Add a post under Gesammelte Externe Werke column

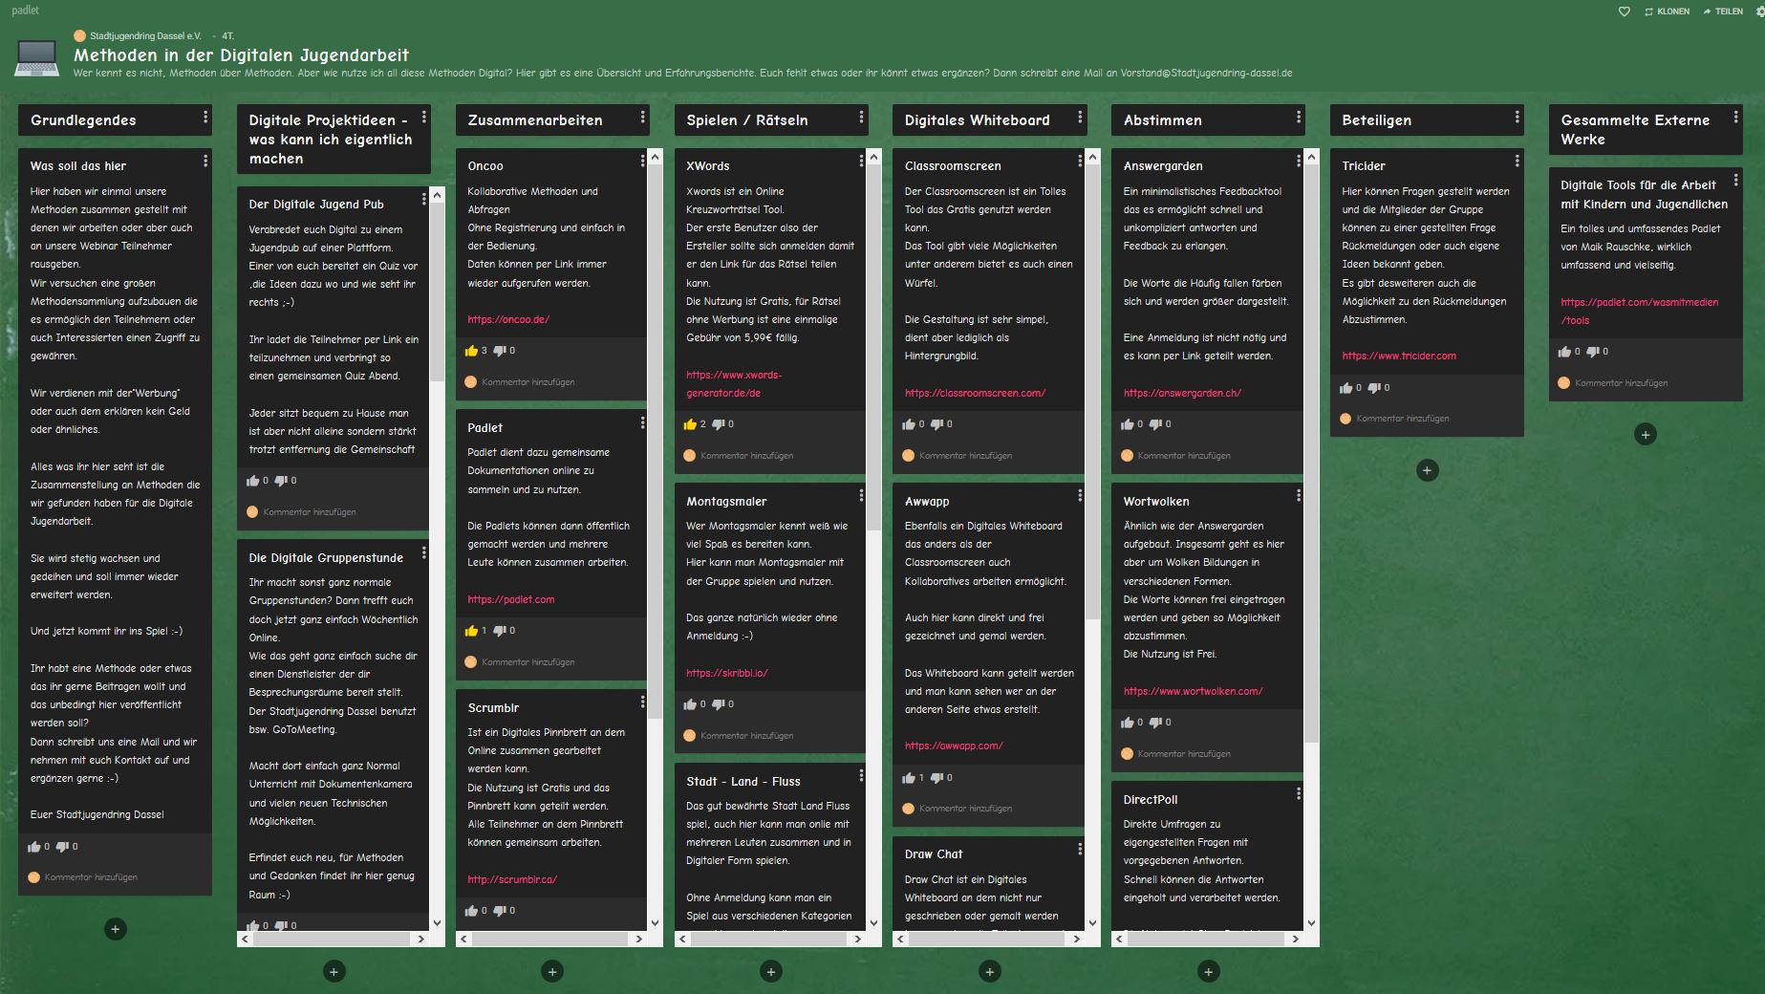click(x=1646, y=435)
